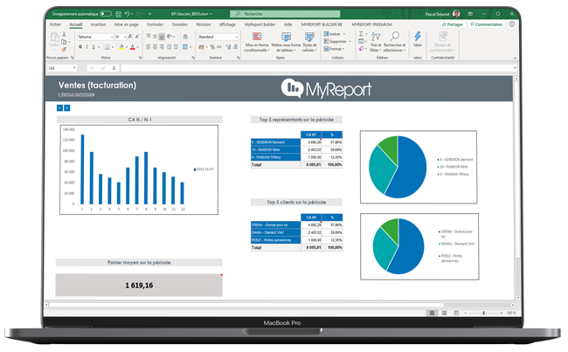Toggle underline (S) formatting
Viewport: 568px width, 352px height.
[x=94, y=46]
